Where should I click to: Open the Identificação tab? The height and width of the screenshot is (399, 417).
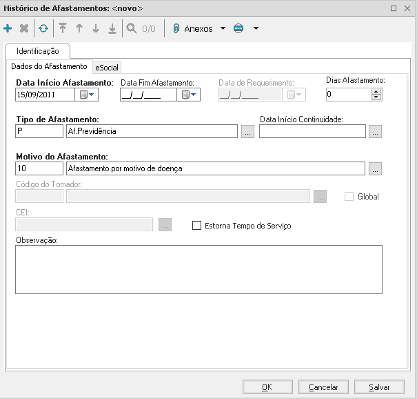[x=37, y=51]
